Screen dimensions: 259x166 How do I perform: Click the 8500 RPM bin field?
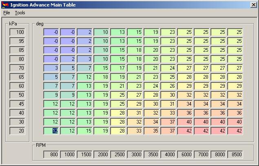click(235, 155)
